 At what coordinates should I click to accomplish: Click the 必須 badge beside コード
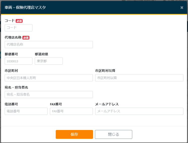[19, 21]
